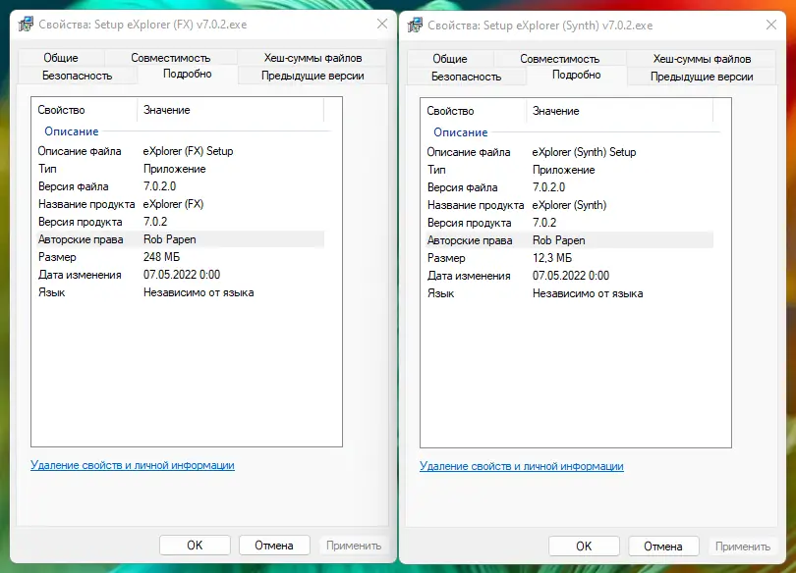Select Версия файла row in FX window

(180, 186)
